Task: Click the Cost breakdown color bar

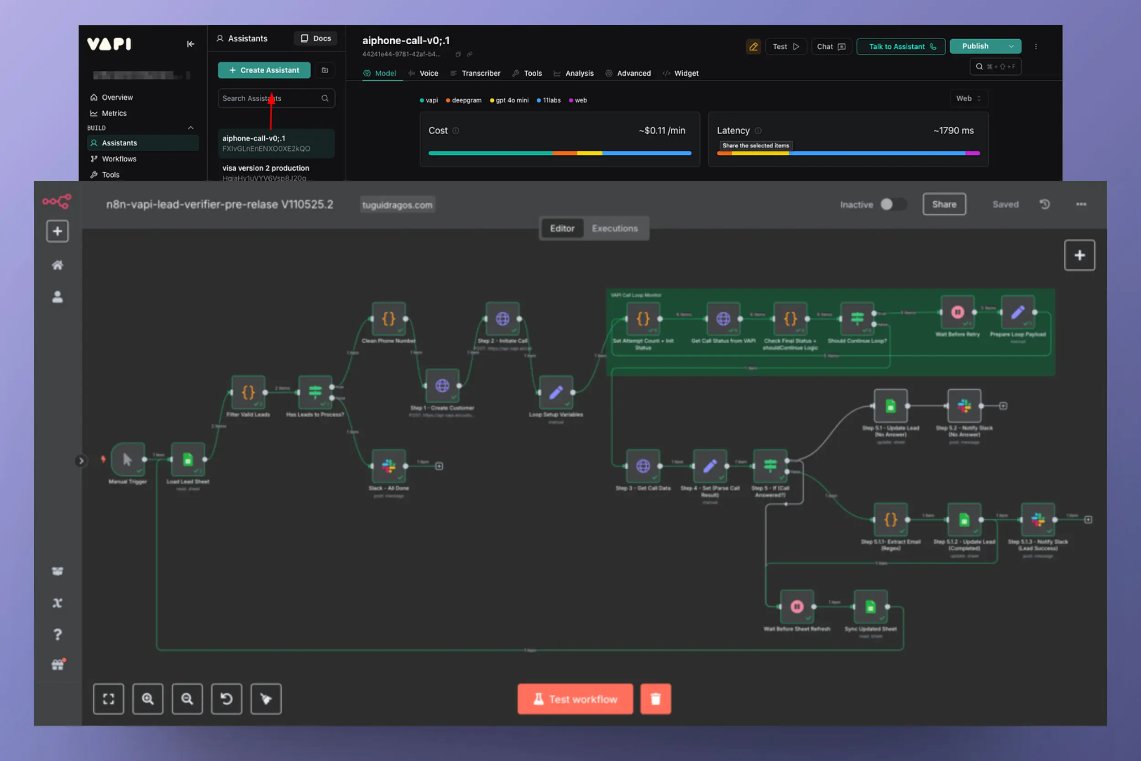Action: click(x=560, y=153)
